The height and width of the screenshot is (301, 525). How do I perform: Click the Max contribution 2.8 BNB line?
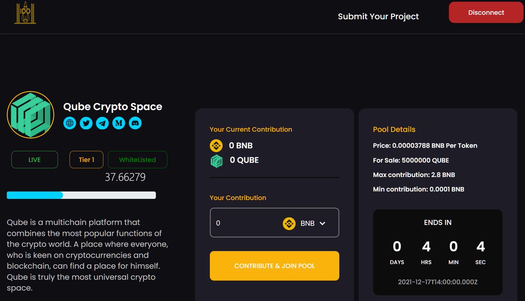coord(414,175)
